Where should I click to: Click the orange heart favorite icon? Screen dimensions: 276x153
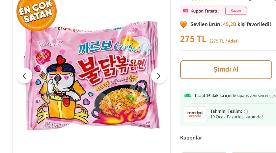click(x=184, y=24)
